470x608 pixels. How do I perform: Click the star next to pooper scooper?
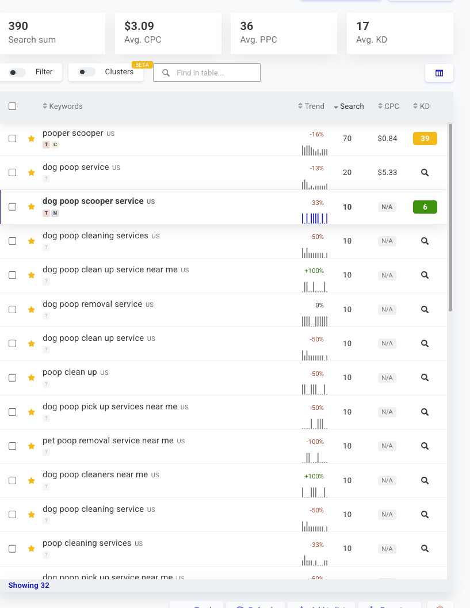(32, 138)
